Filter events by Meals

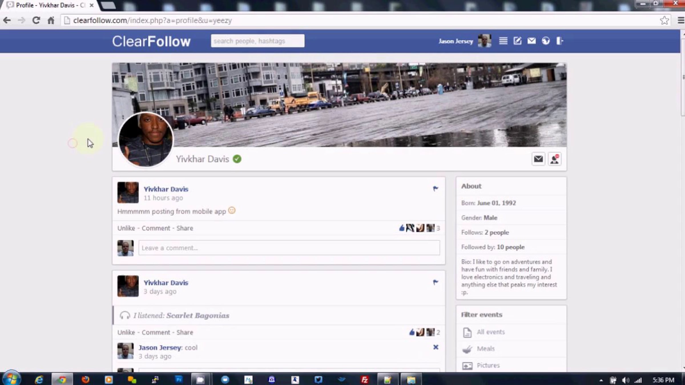click(485, 349)
